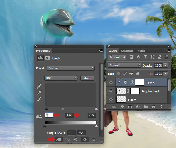This screenshot has height=148, width=176.
Task: Hide the Figure layer
Action: pyautogui.click(x=111, y=99)
